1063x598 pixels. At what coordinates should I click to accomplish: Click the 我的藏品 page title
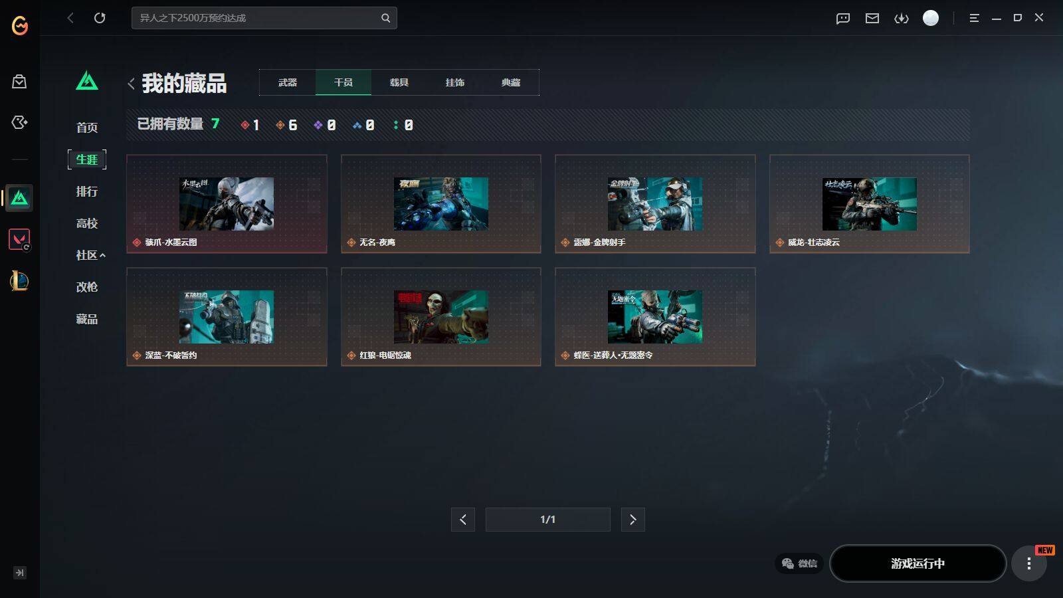point(184,83)
